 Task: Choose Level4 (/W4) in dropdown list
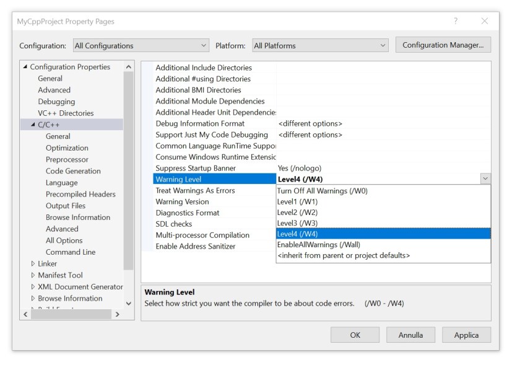[x=383, y=234]
